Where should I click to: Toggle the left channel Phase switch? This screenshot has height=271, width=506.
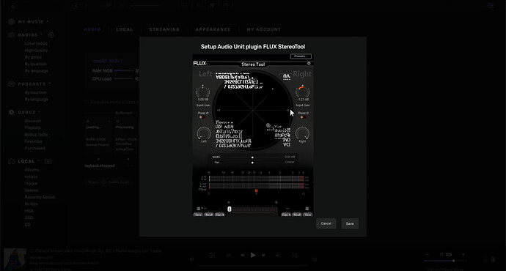pyautogui.click(x=202, y=117)
